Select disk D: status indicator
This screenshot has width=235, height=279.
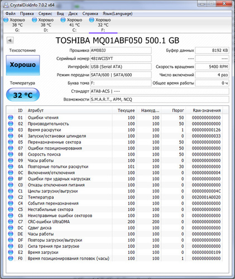(43, 25)
